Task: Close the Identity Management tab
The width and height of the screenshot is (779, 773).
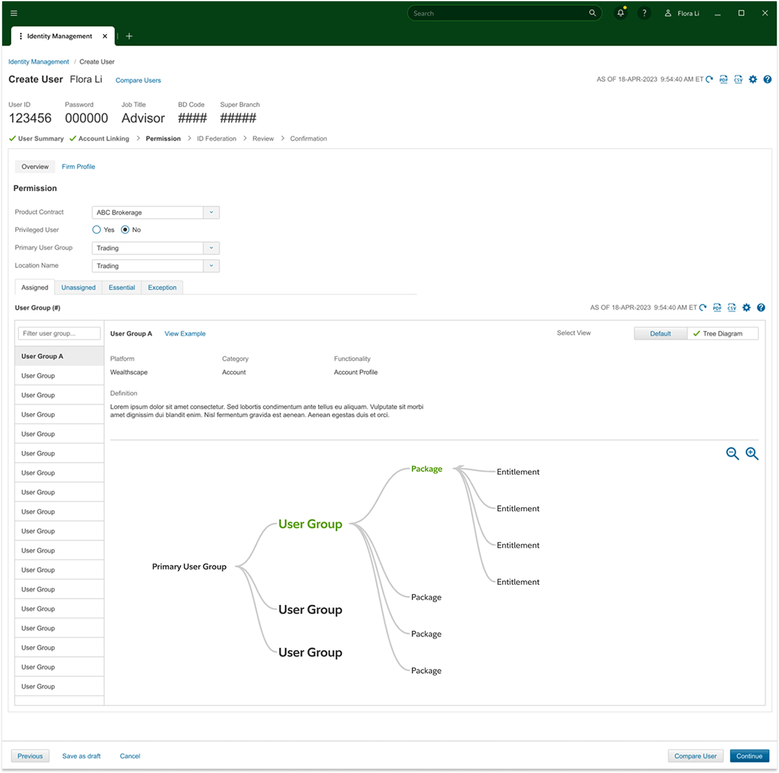Action: pos(105,36)
